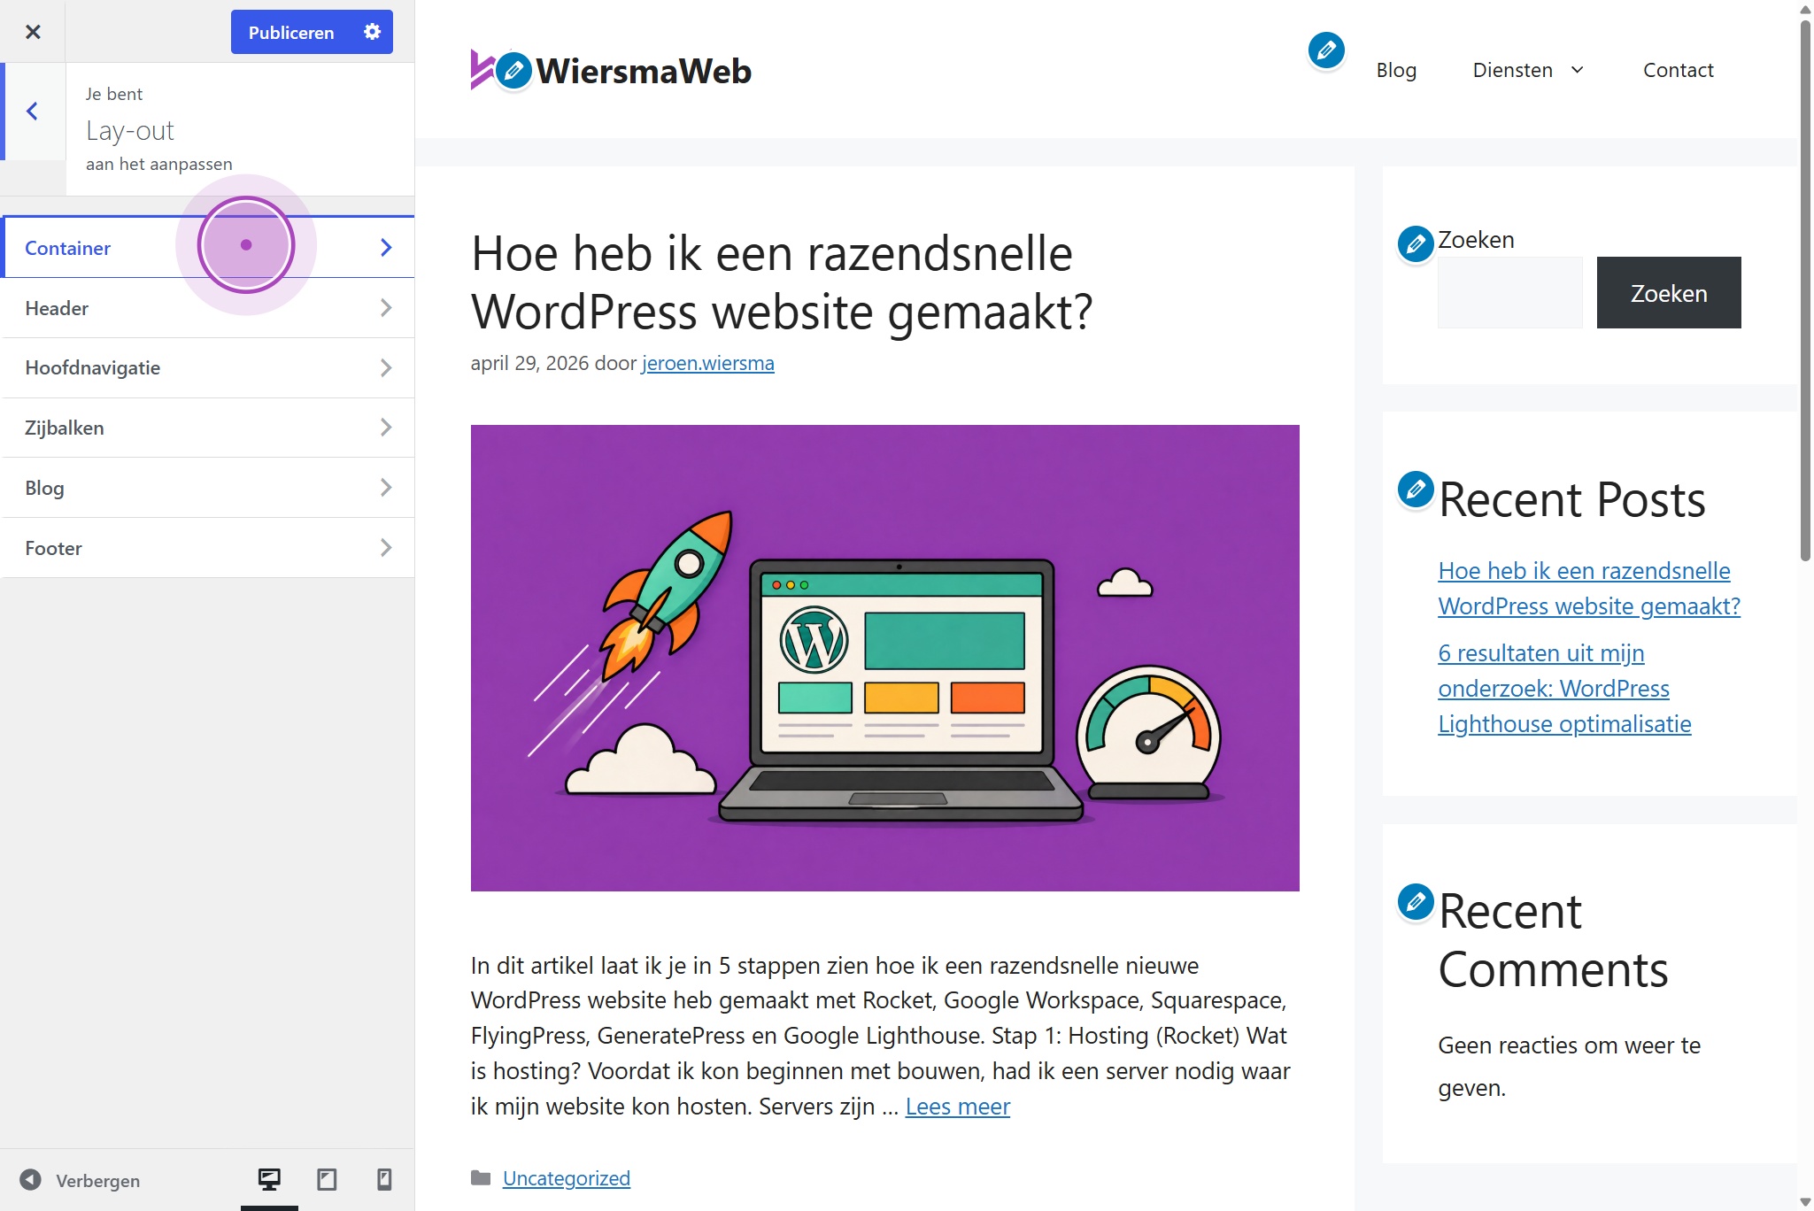Collapse the sidebar with Verbergen arrow icon

(31, 1180)
